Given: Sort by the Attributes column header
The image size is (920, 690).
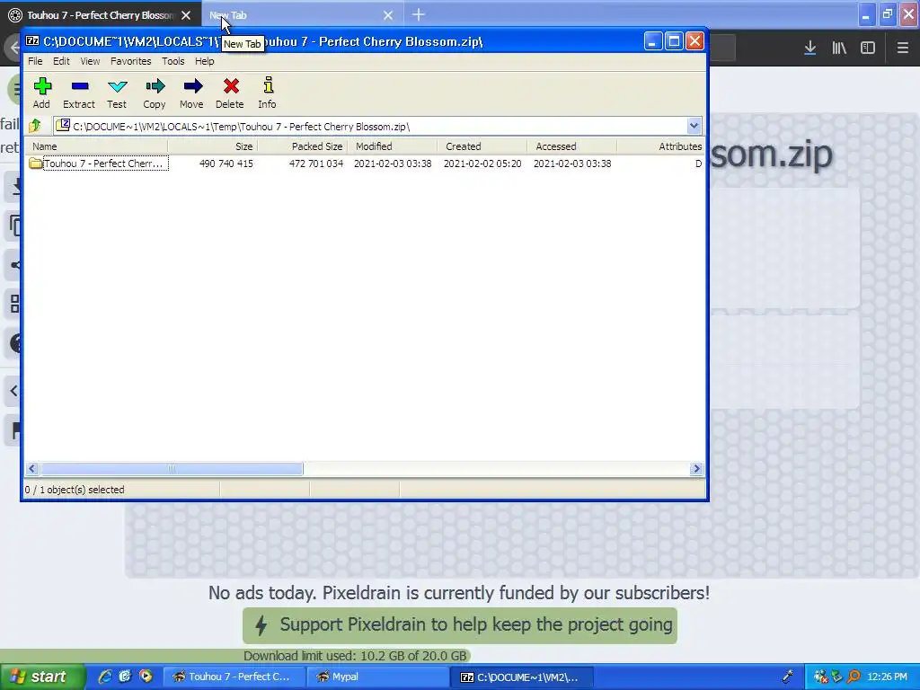Looking at the screenshot, I should pos(661,146).
